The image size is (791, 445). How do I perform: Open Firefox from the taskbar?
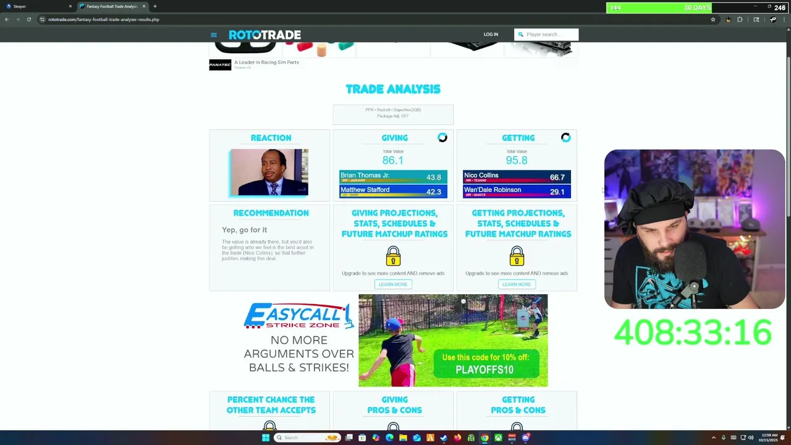click(x=457, y=438)
